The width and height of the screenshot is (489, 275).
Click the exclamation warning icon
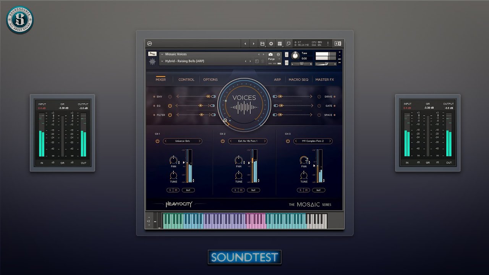(x=328, y=44)
